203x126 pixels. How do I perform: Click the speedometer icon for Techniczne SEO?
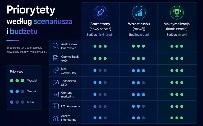click(56, 82)
